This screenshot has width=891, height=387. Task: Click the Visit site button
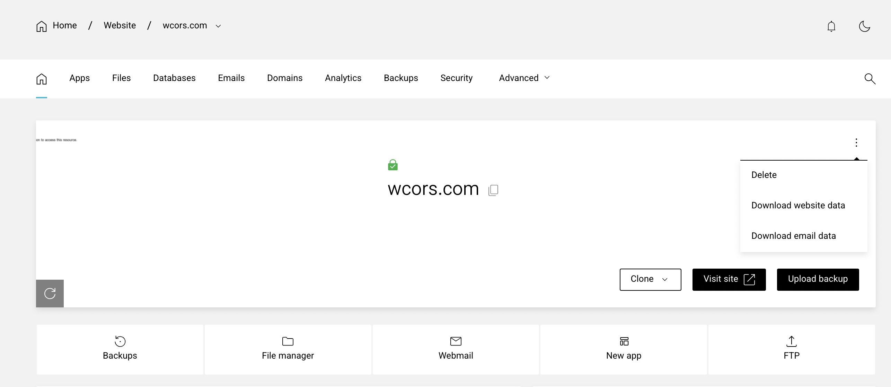pyautogui.click(x=729, y=279)
